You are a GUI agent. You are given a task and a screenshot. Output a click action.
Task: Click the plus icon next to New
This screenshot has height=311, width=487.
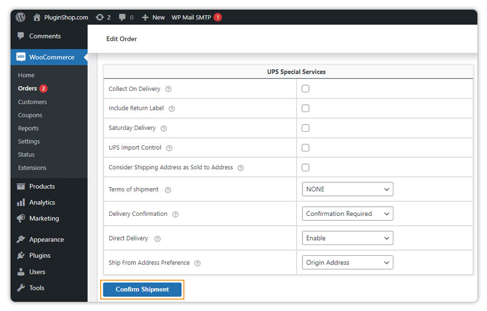click(145, 17)
